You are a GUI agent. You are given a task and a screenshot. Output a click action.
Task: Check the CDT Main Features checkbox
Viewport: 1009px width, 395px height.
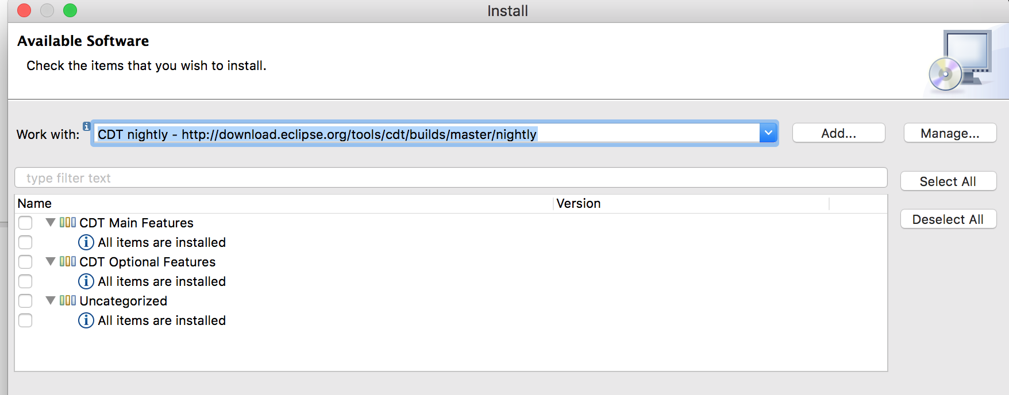pos(25,223)
